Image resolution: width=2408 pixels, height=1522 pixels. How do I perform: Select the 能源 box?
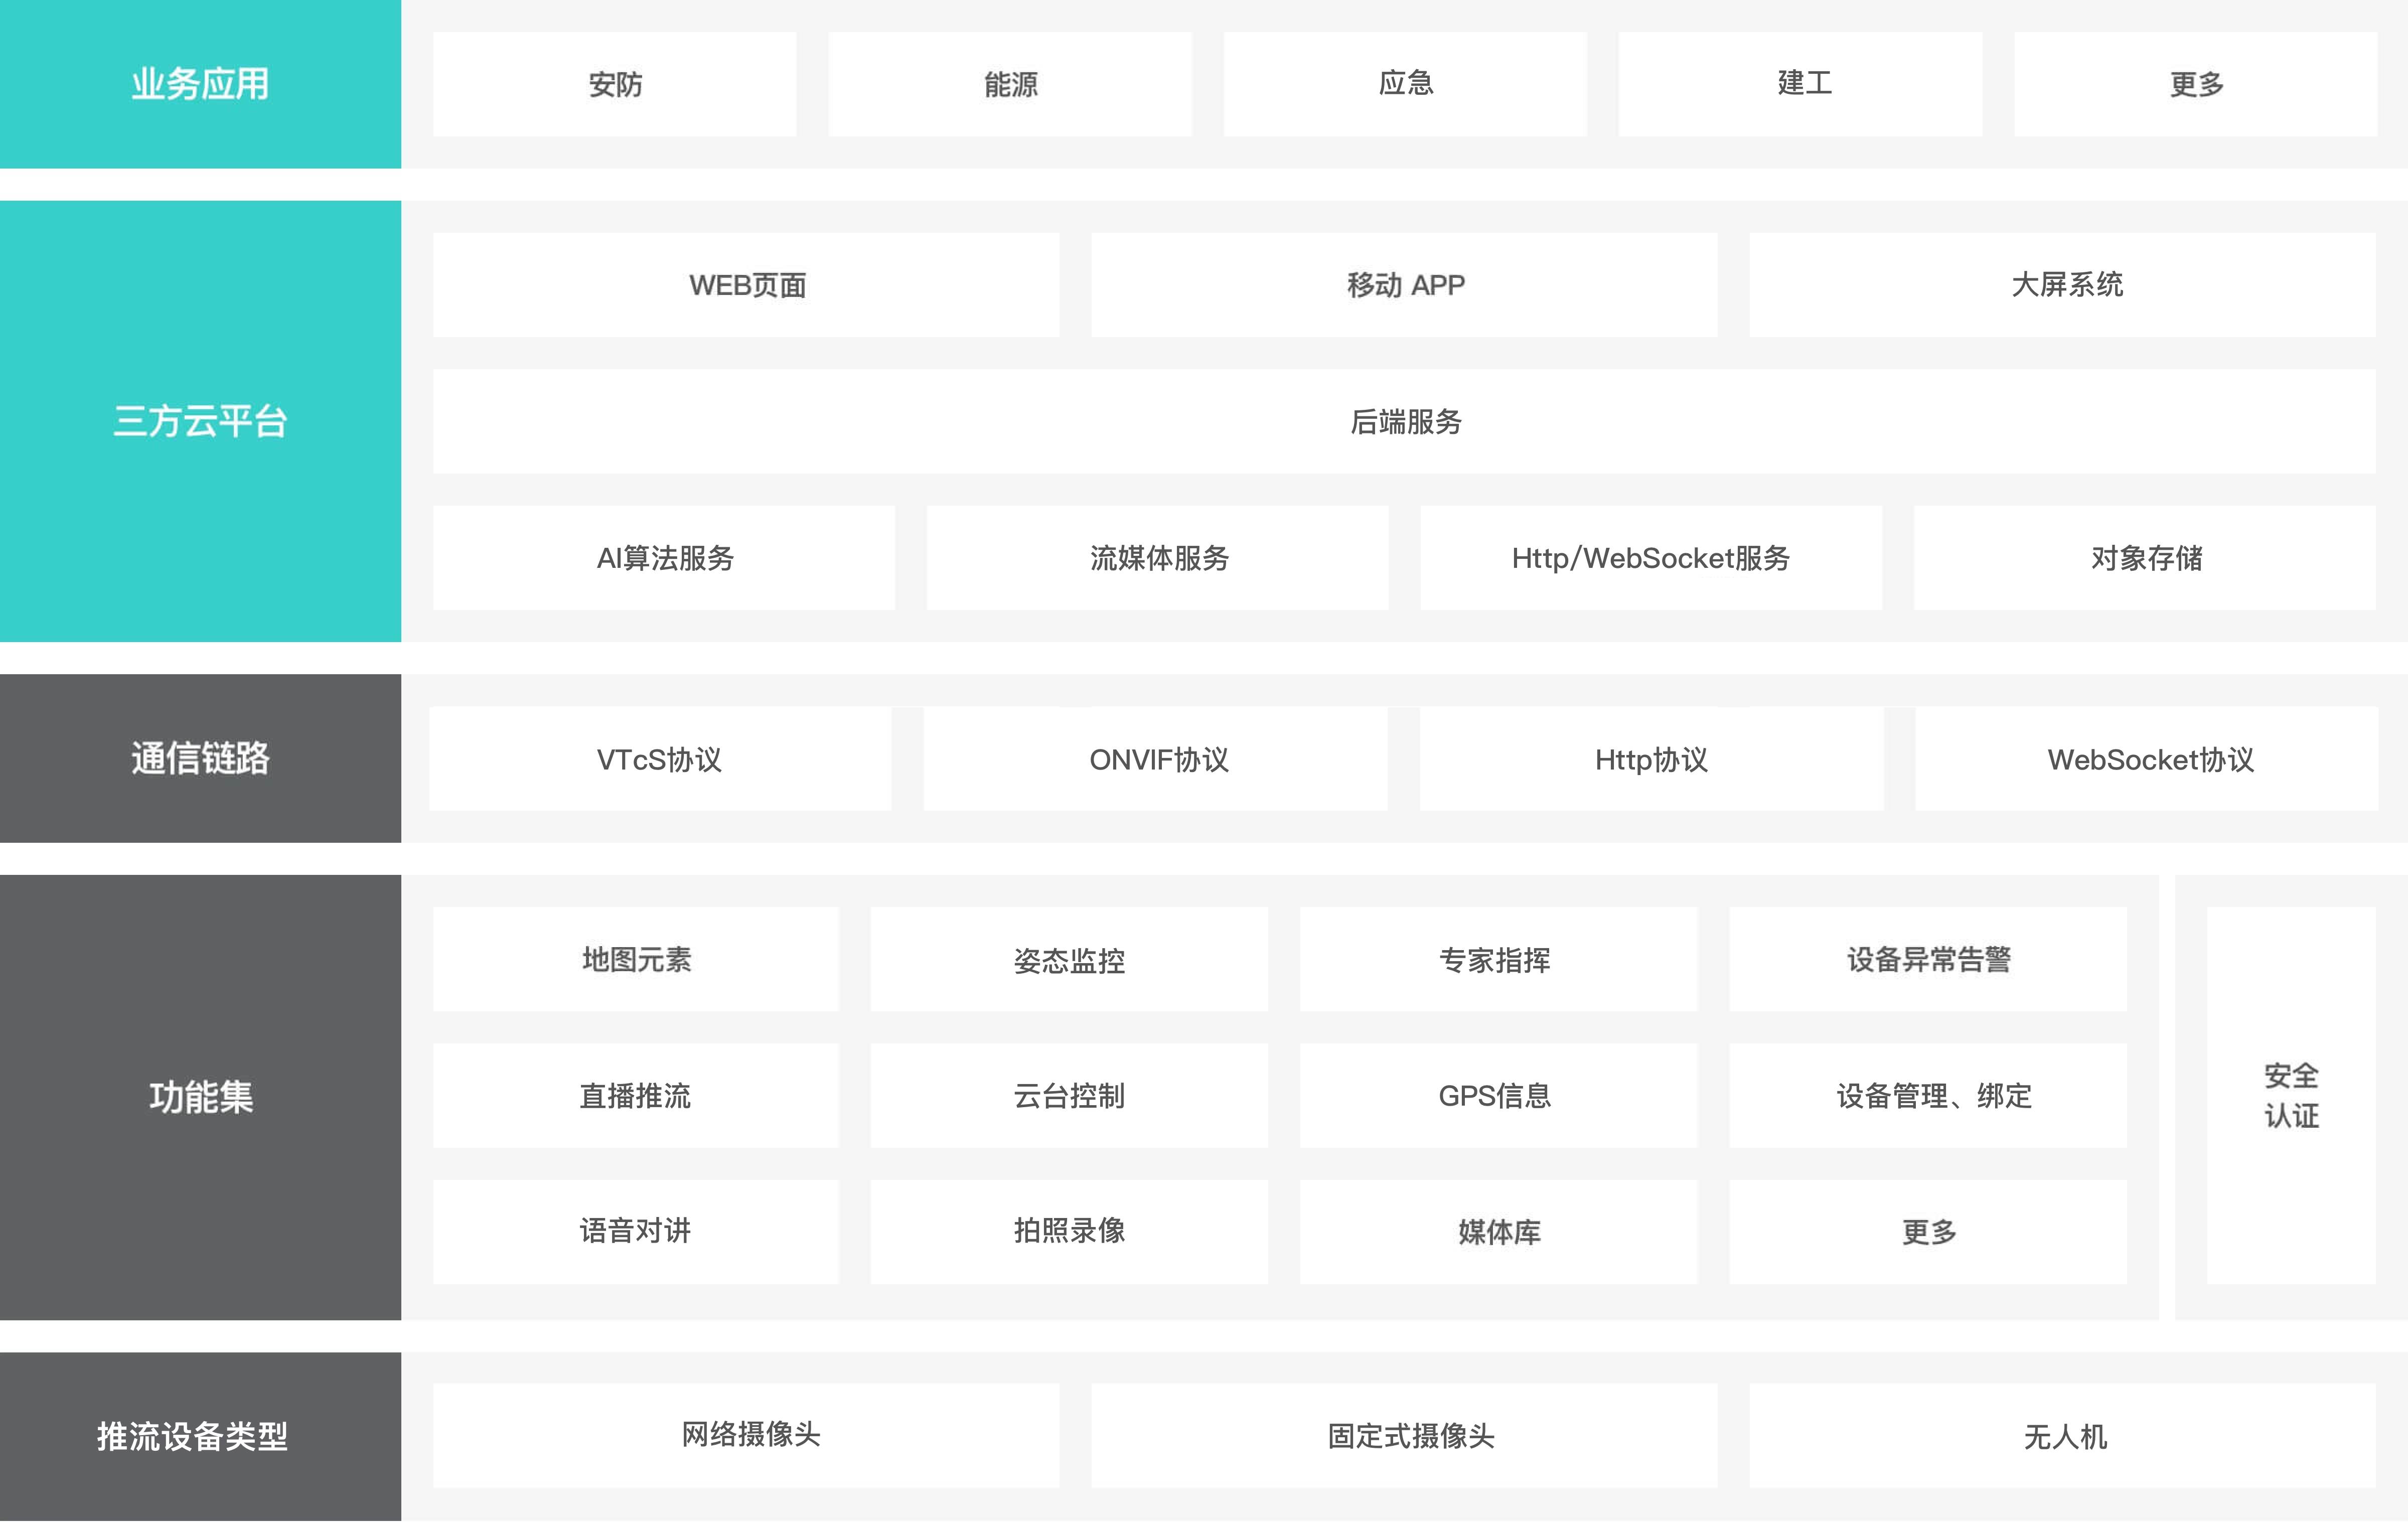point(1009,84)
